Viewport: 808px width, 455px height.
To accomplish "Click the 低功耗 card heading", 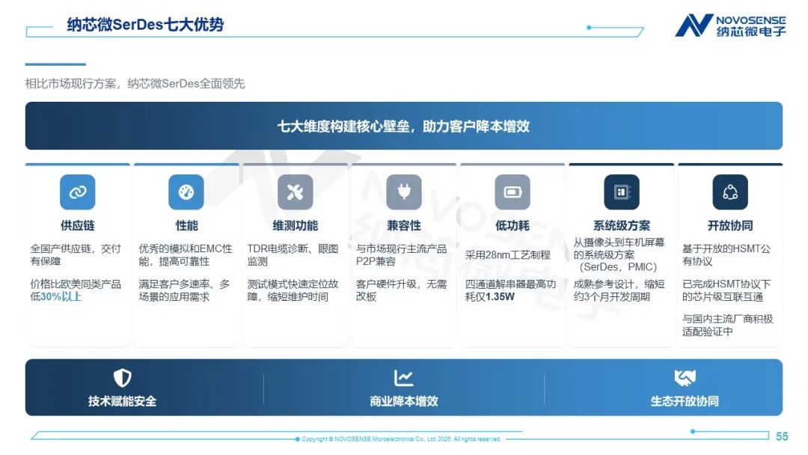I will tap(512, 226).
